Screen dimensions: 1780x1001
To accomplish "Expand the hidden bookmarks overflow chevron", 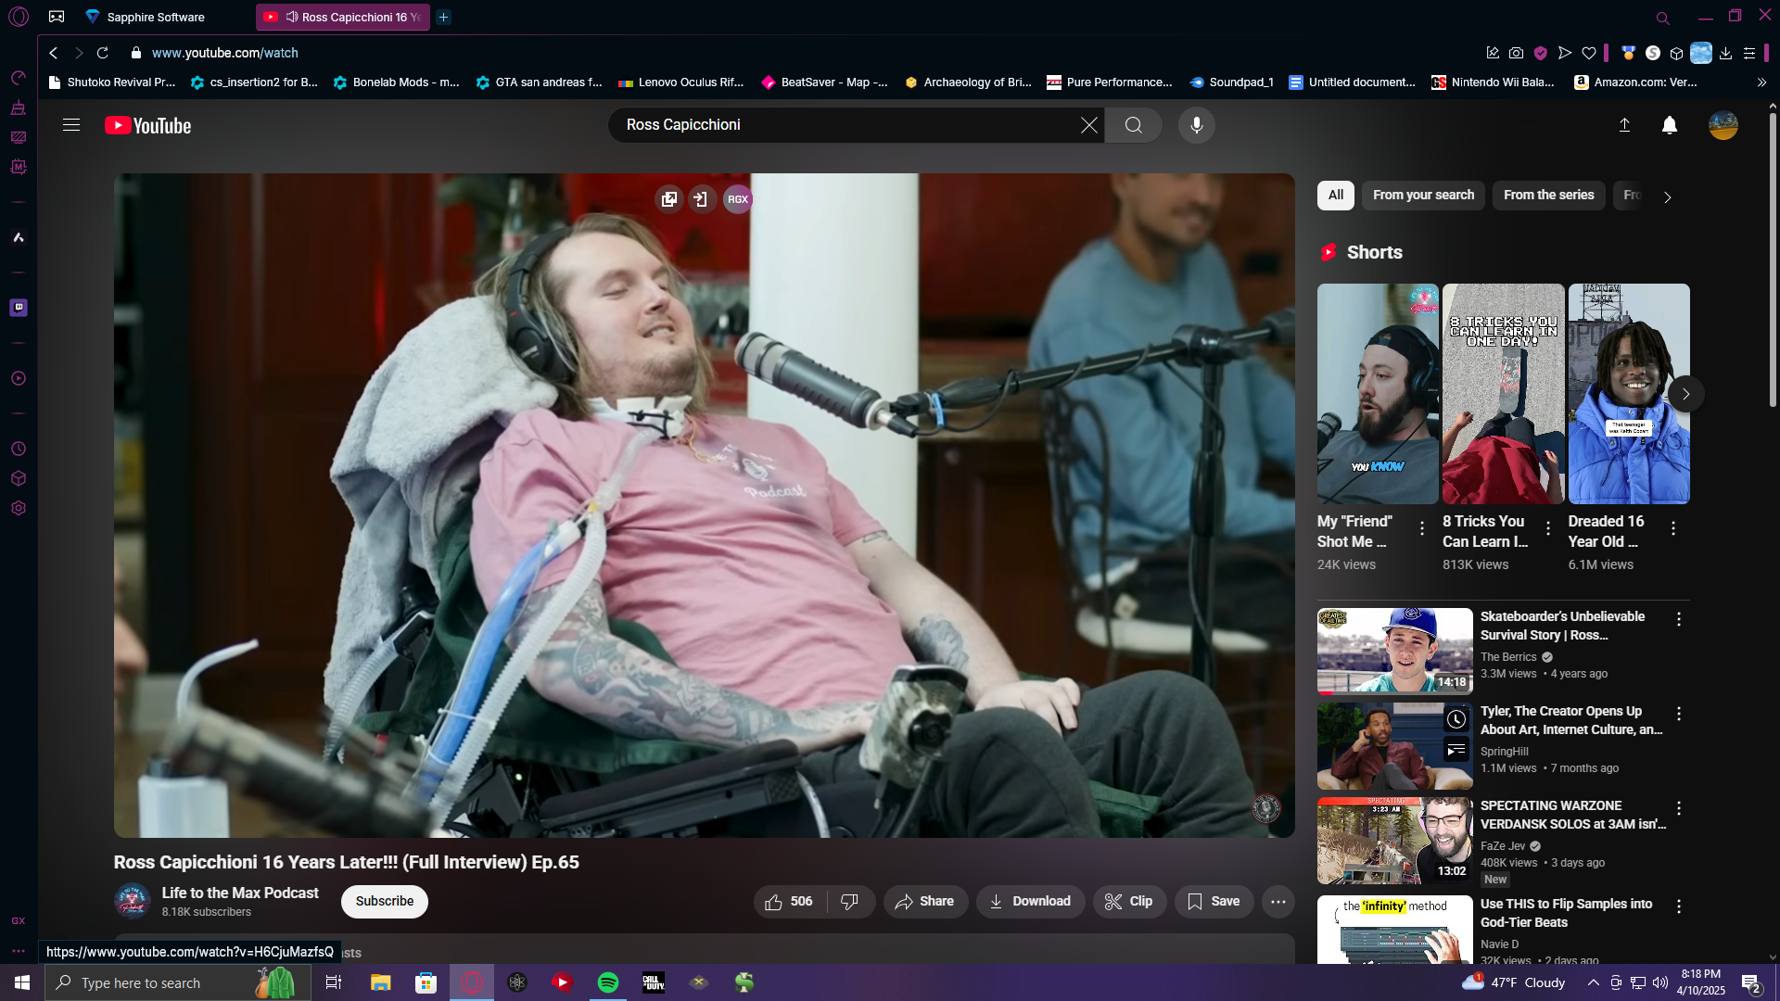I will pos(1761,82).
